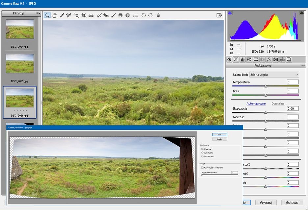This screenshot has width=308, height=210.
Task: Rotate image 90° clockwise
Action: (x=150, y=15)
